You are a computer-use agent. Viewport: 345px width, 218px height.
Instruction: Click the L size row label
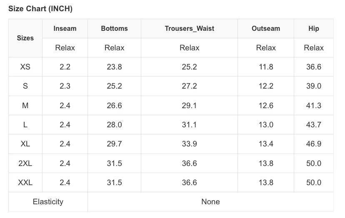click(25, 125)
